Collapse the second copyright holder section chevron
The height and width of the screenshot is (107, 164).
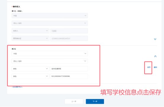point(155,56)
